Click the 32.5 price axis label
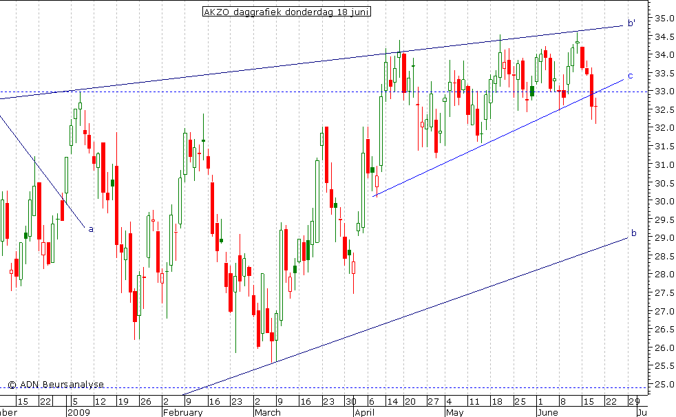 click(664, 110)
